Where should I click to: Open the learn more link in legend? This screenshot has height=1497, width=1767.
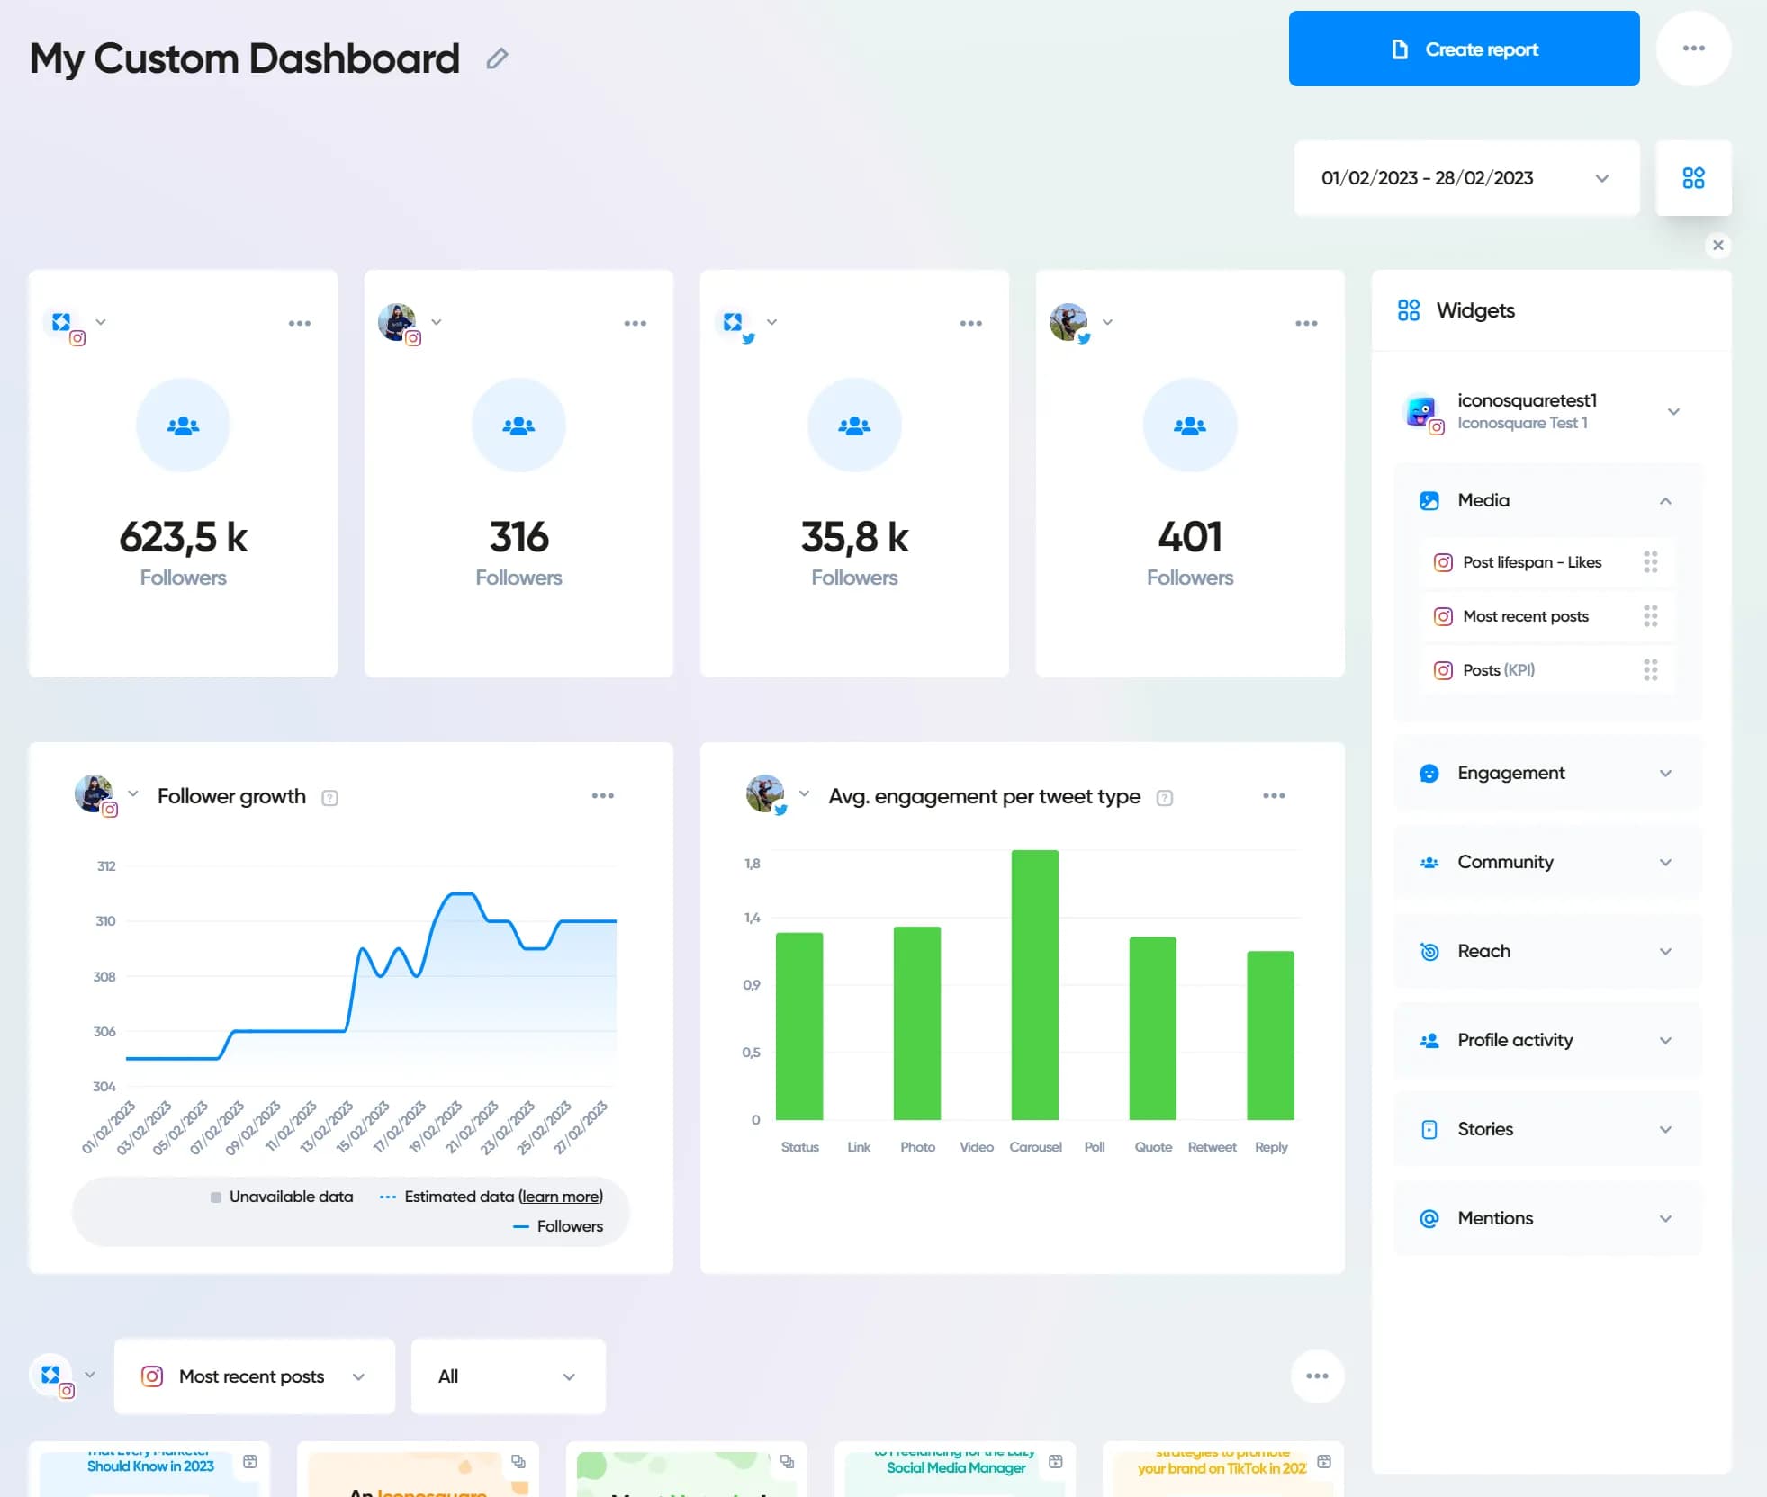pyautogui.click(x=561, y=1197)
